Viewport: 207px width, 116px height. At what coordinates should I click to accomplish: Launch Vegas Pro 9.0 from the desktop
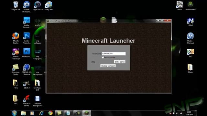click(x=38, y=6)
